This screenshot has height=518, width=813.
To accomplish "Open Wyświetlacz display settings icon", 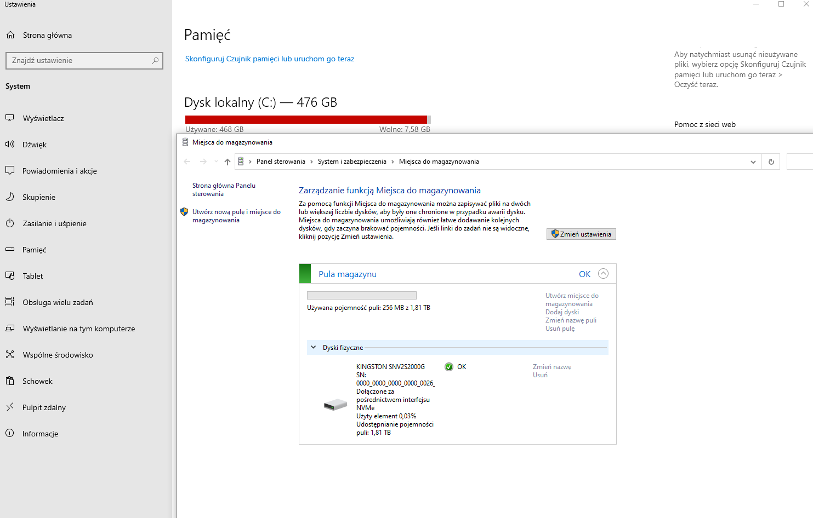I will coord(10,118).
